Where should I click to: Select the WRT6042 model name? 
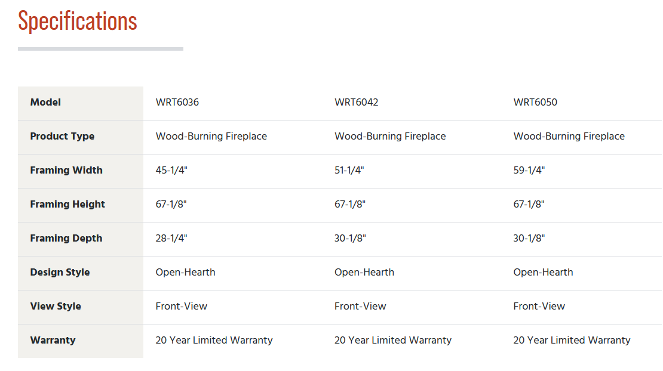pyautogui.click(x=357, y=102)
